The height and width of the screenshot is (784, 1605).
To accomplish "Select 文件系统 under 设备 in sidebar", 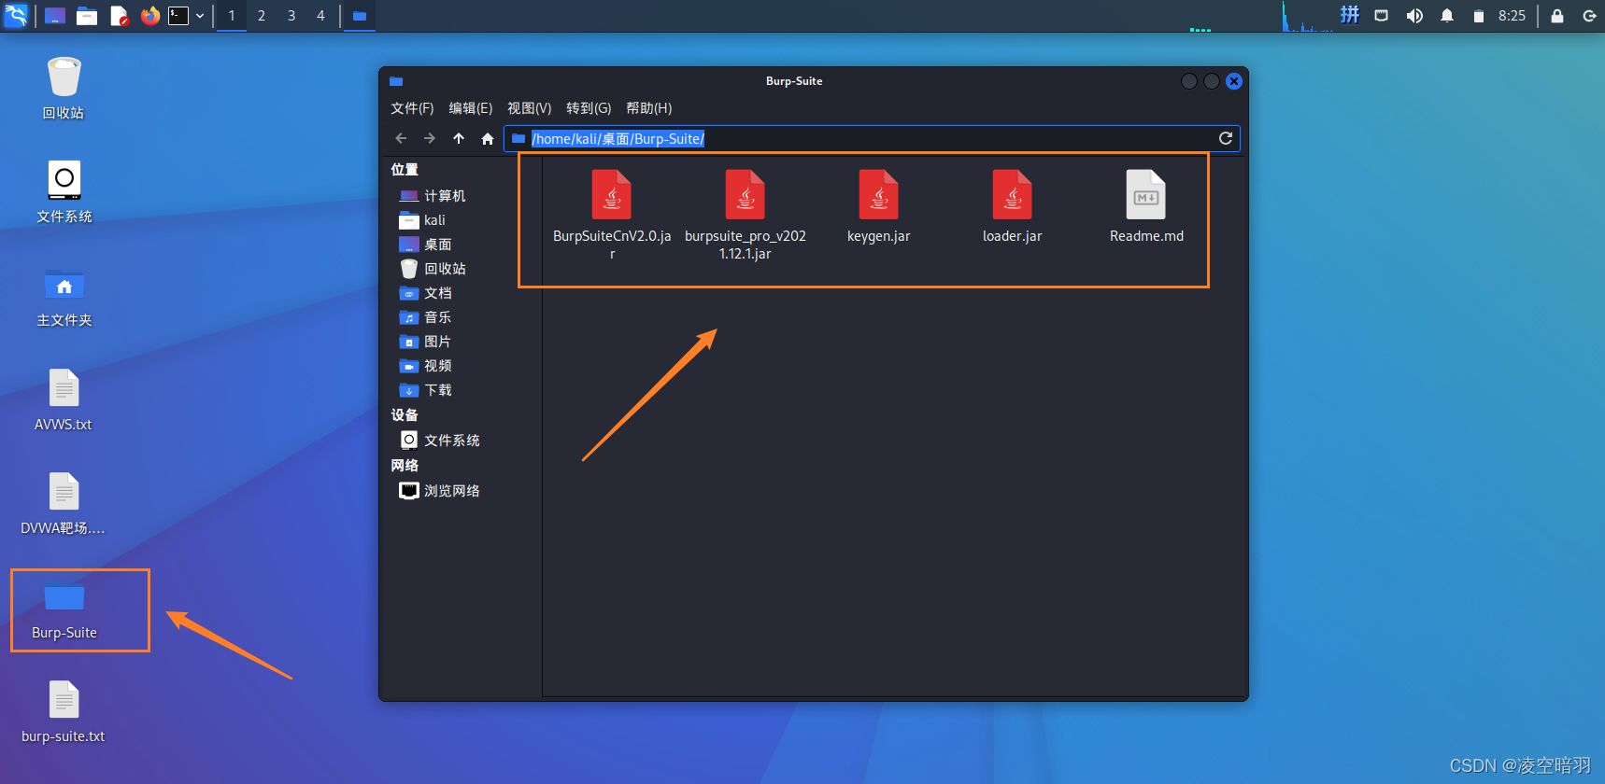I will [439, 440].
